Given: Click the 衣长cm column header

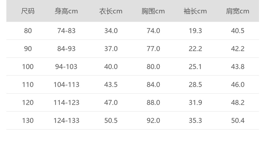Looking at the screenshot, I should pos(111,11).
